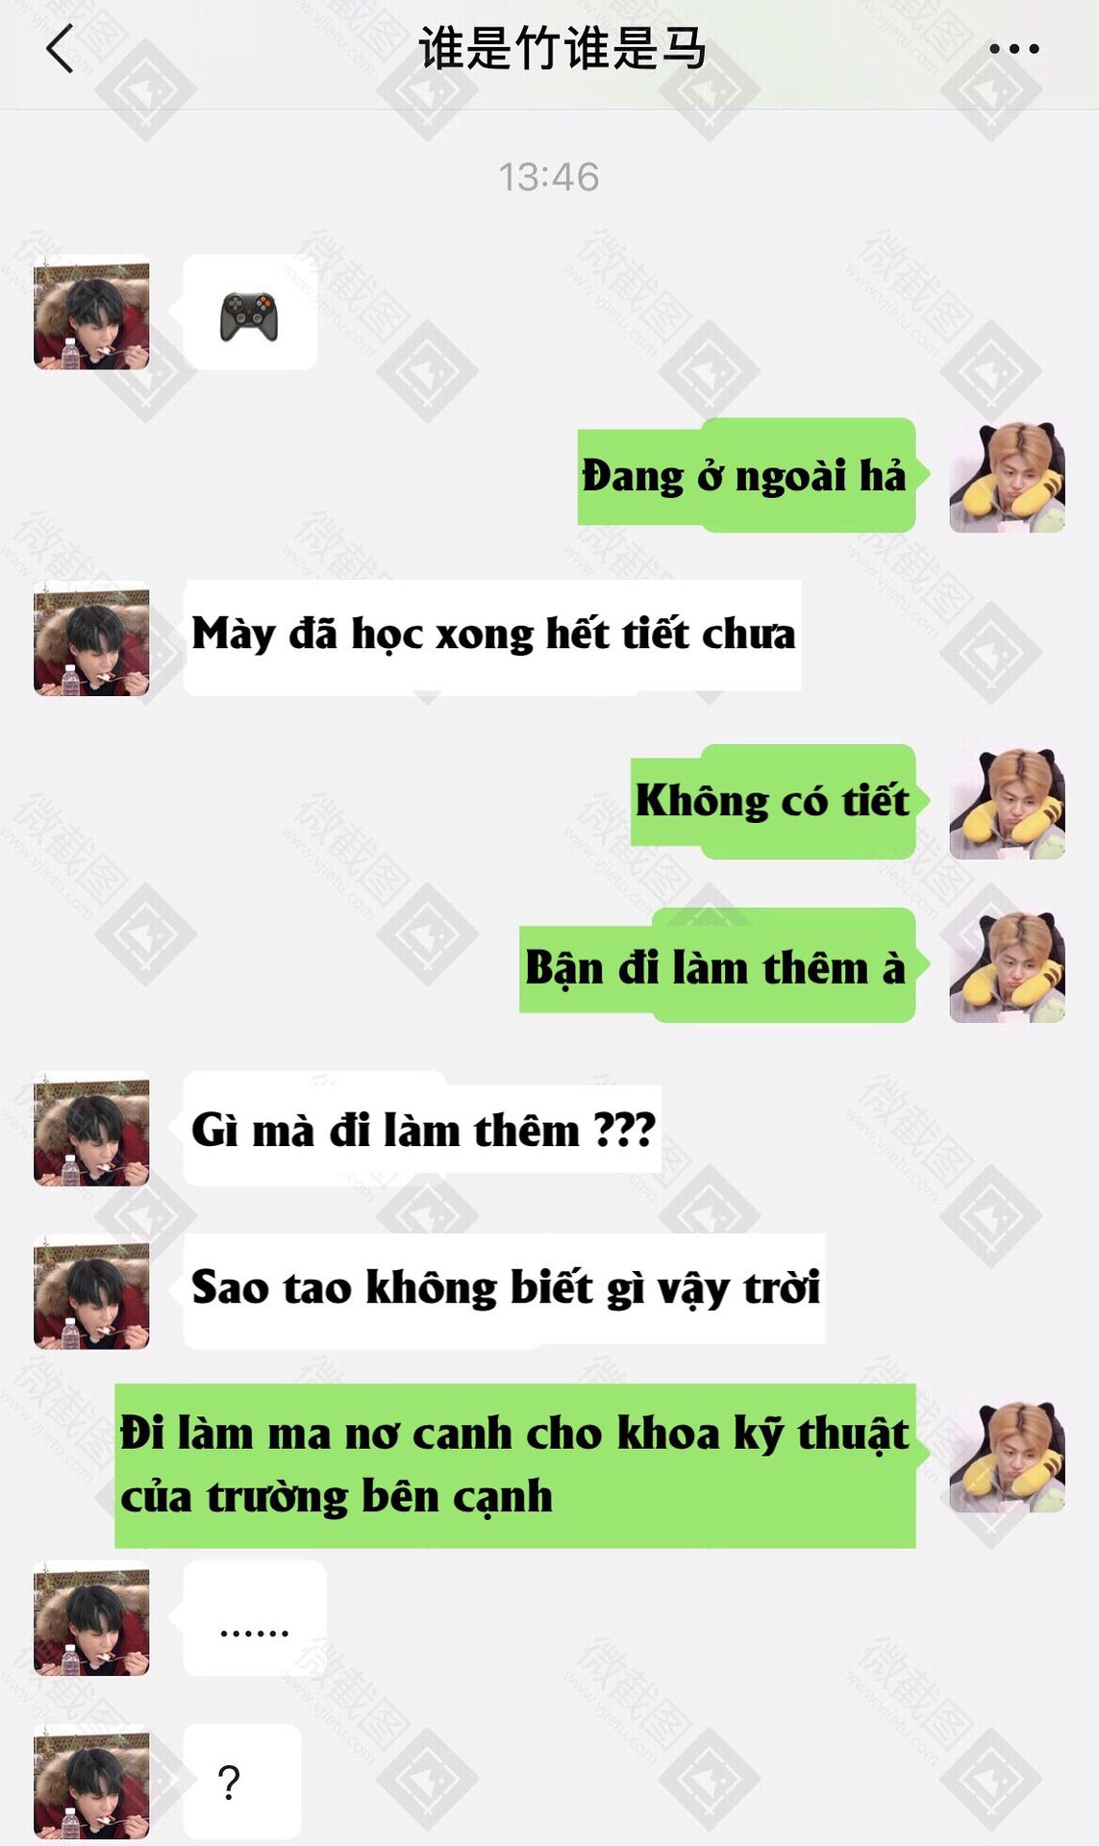Tap message 'Mày đã học xong hết tiết chưa'
1099x1846 pixels.
[x=492, y=636]
